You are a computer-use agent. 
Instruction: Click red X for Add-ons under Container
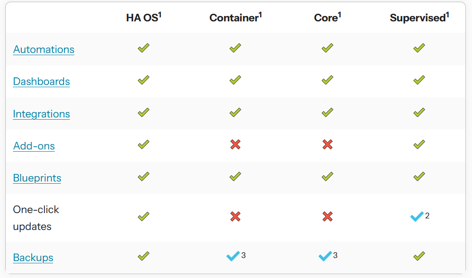(x=236, y=144)
